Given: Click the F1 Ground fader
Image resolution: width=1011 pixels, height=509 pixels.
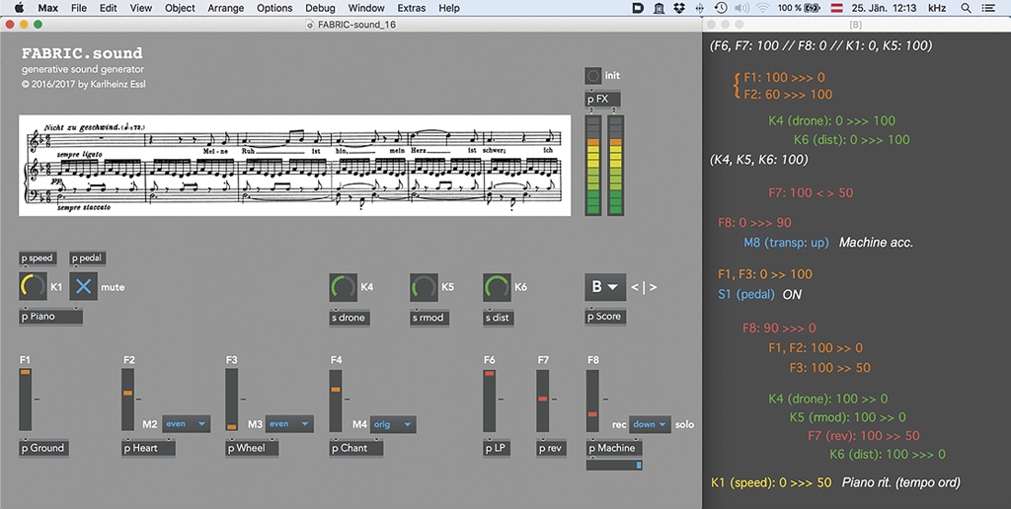Looking at the screenshot, I should (x=25, y=400).
